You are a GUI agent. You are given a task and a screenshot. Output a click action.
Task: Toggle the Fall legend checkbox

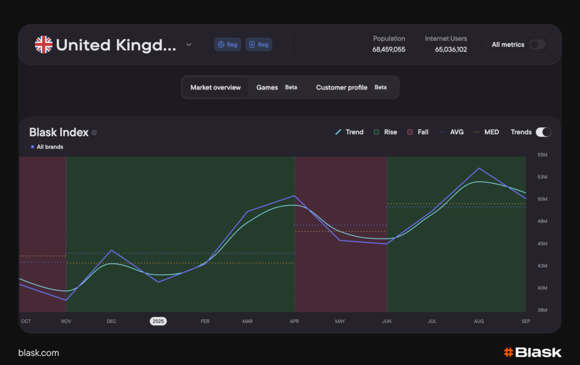[x=410, y=132]
